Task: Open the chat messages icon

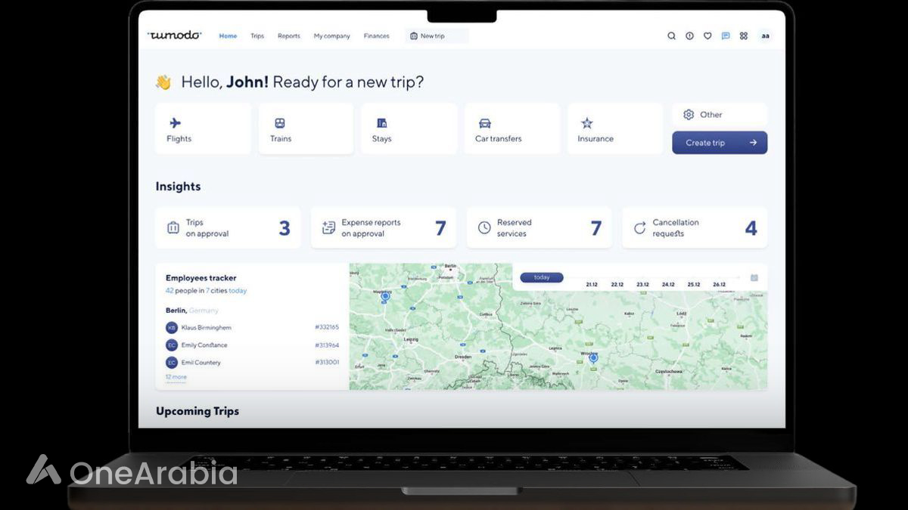Action: coord(726,36)
